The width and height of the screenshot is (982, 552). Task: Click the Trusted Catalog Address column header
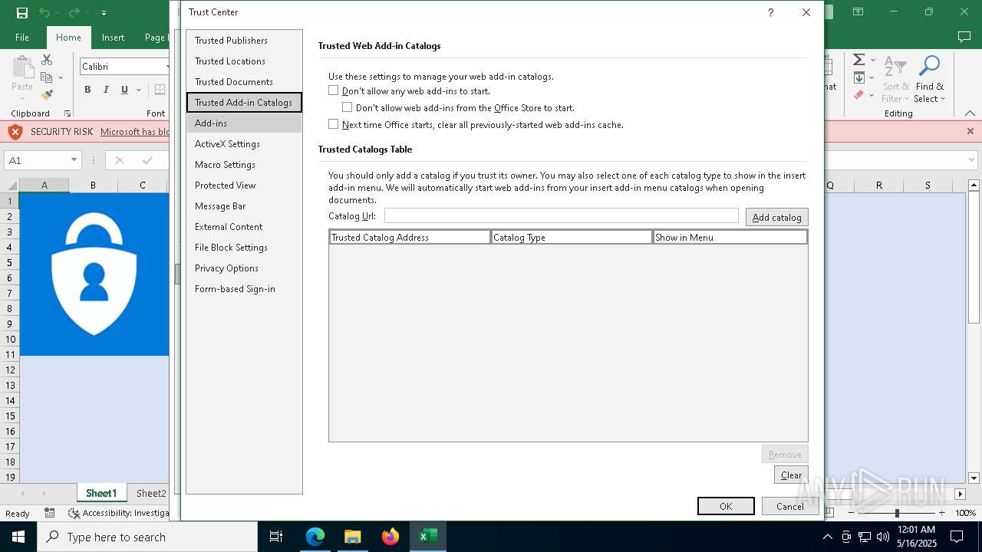410,237
